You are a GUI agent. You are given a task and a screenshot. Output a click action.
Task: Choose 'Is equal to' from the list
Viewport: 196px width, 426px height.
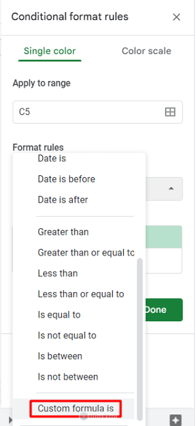[x=59, y=315]
